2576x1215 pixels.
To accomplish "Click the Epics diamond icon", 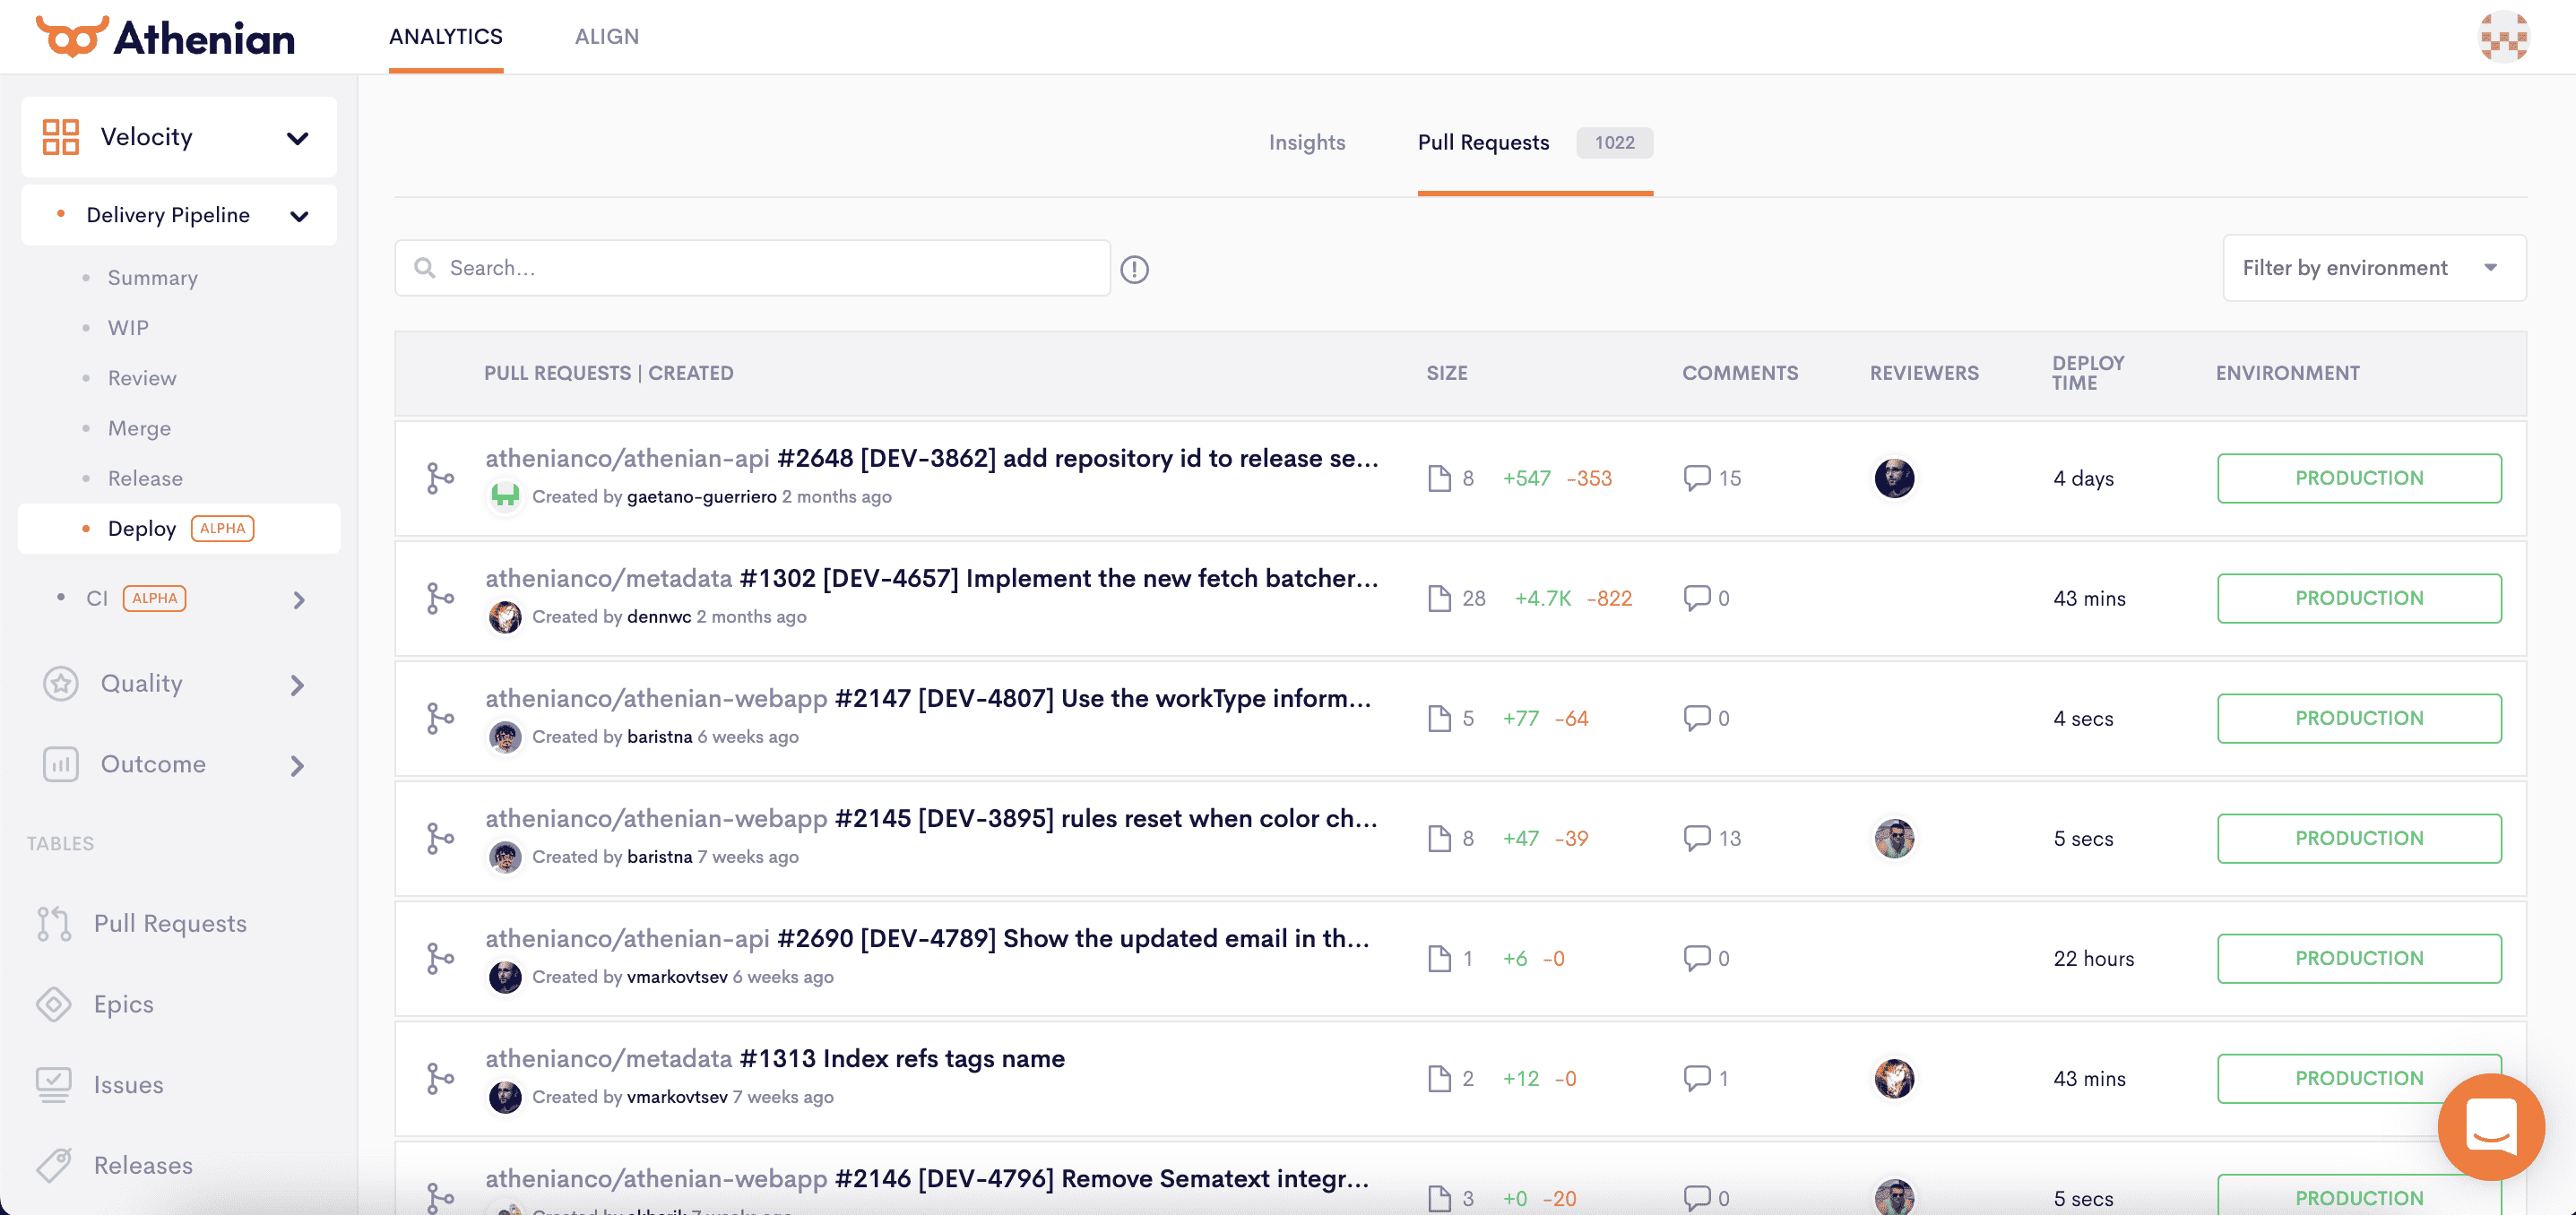I will click(54, 1004).
